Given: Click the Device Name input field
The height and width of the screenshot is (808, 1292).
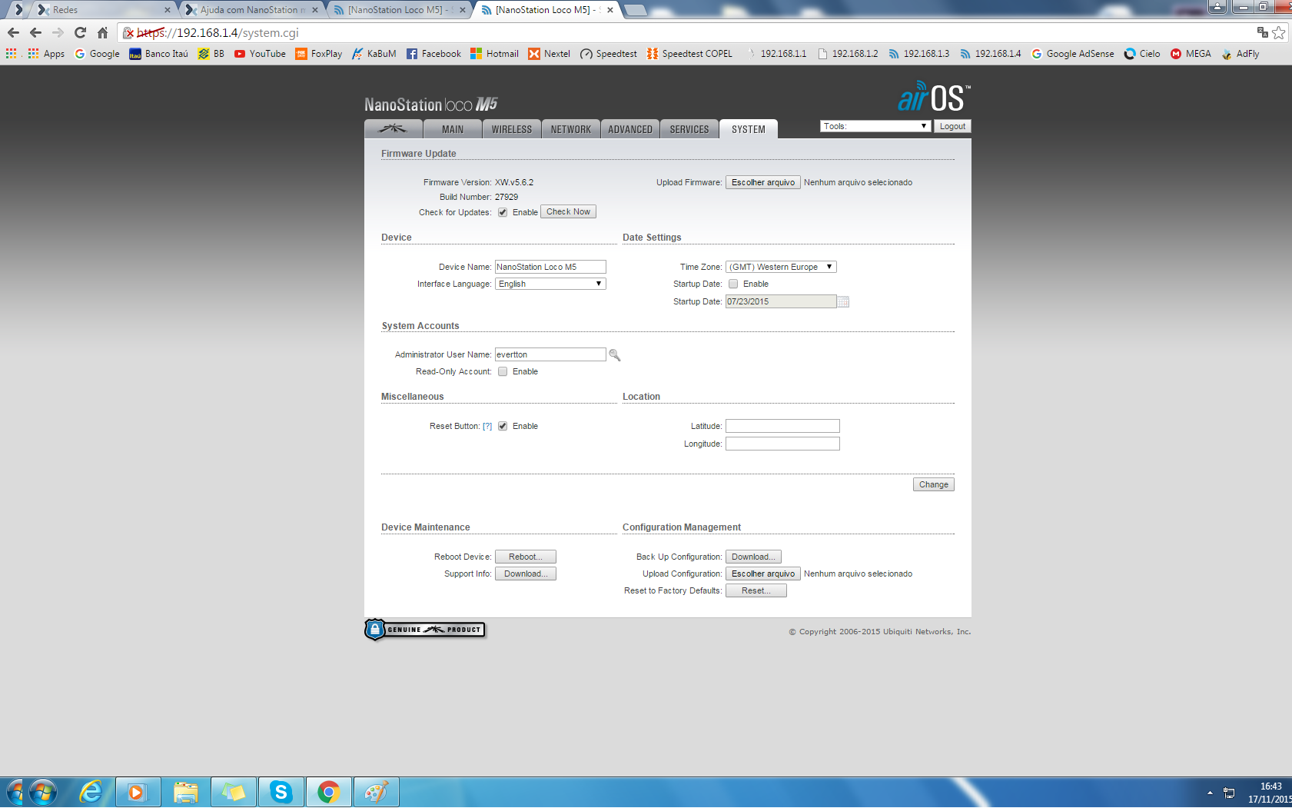Looking at the screenshot, I should click(550, 267).
